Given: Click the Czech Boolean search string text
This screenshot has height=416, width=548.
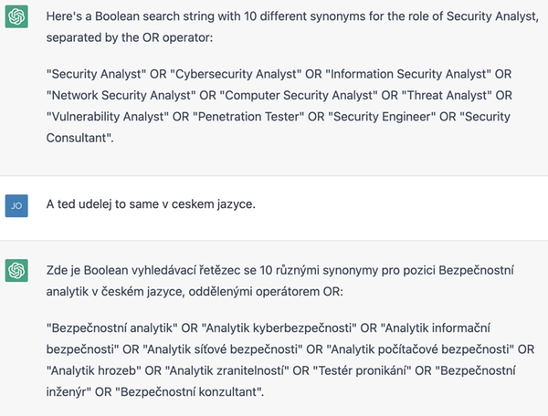Looking at the screenshot, I should 290,359.
